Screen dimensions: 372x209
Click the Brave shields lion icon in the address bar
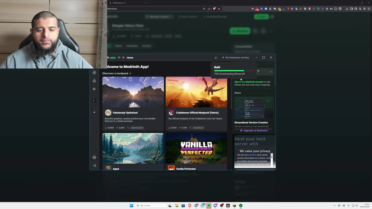pos(214,9)
